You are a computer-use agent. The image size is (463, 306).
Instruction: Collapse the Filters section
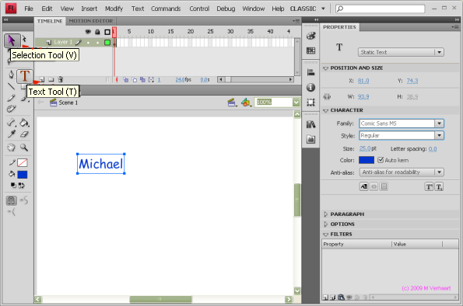326,235
